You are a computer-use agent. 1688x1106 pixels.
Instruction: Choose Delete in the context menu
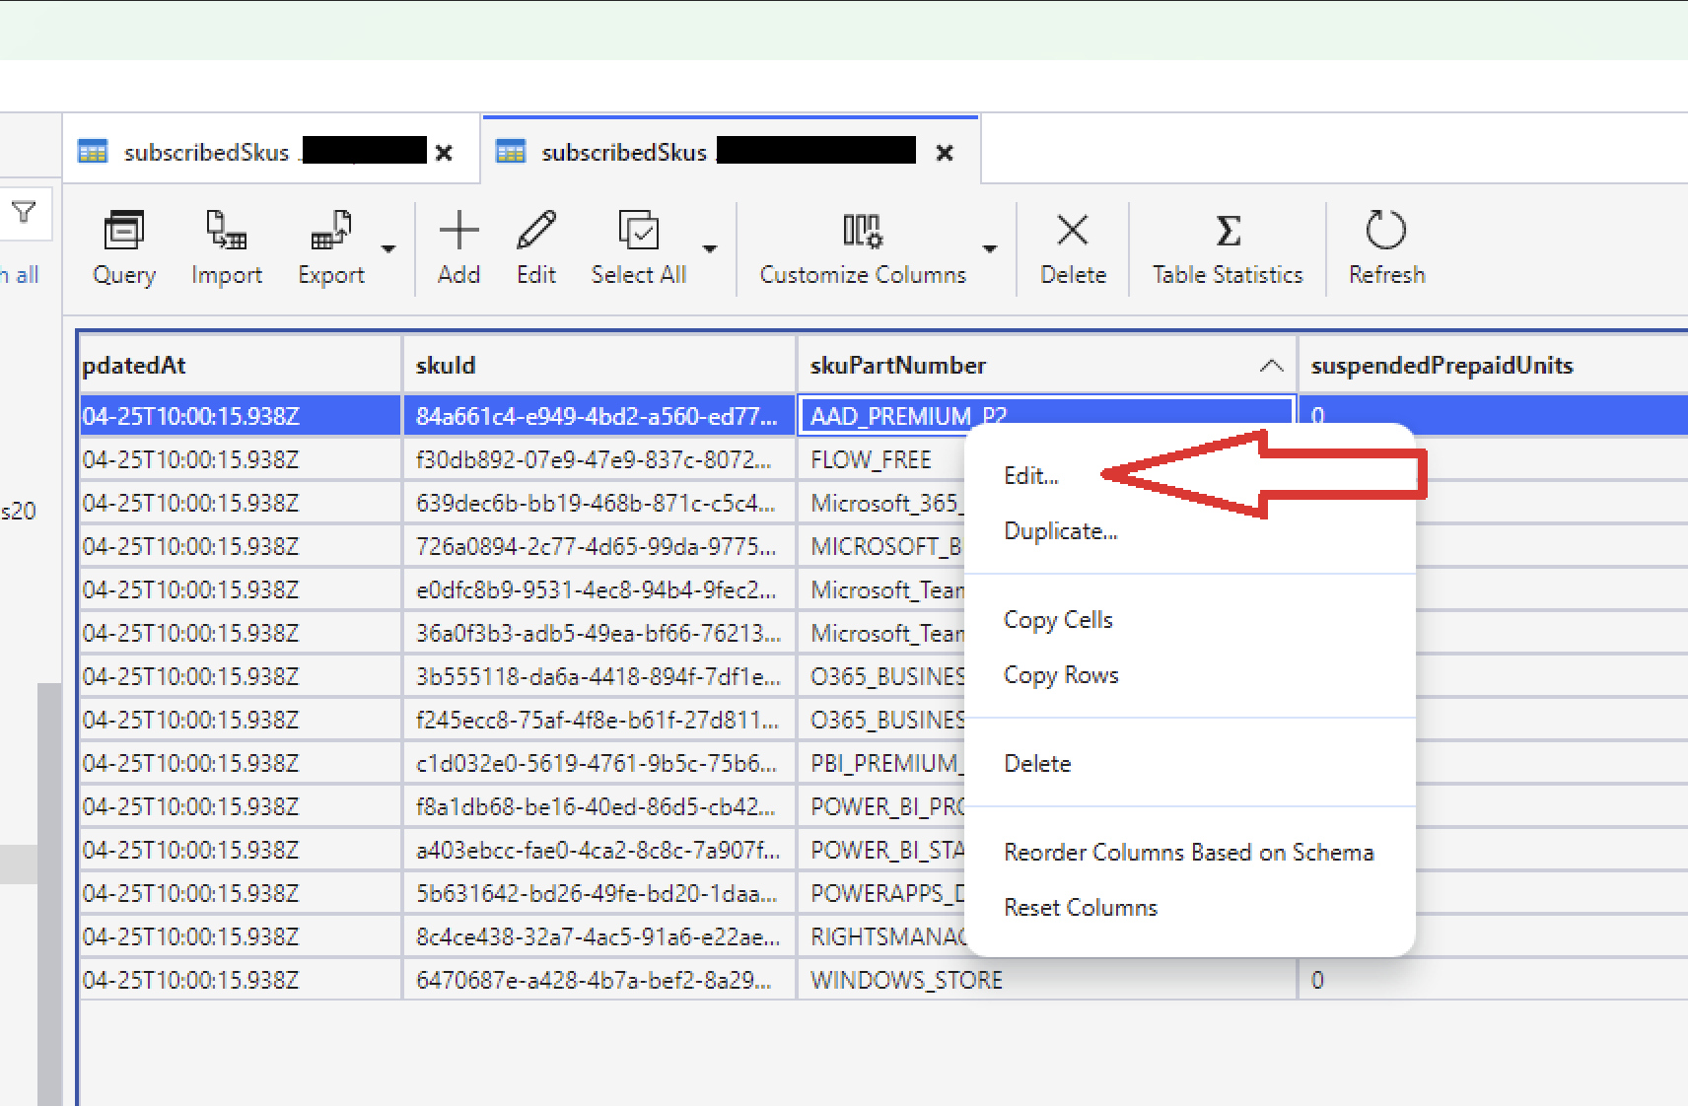[x=1037, y=764]
